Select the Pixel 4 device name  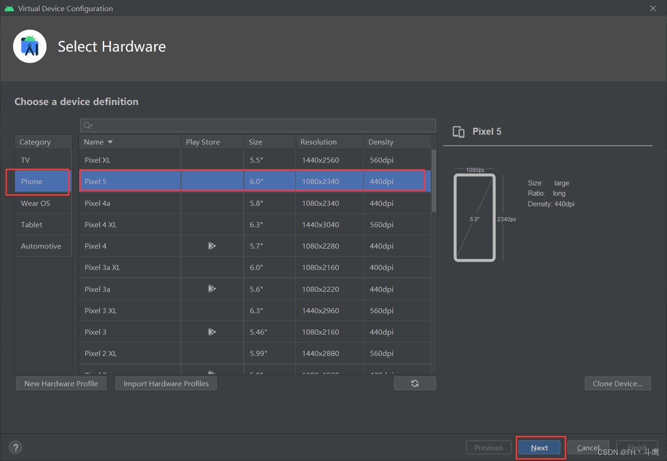(95, 246)
